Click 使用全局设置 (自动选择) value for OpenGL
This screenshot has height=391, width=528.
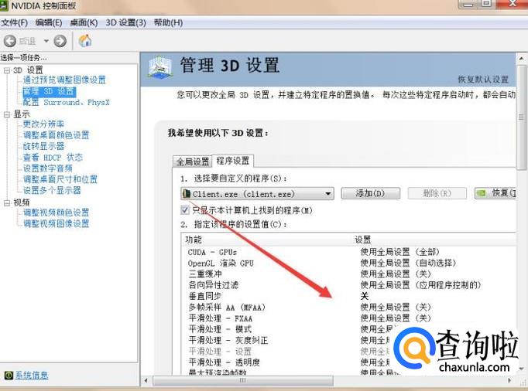coord(408,263)
